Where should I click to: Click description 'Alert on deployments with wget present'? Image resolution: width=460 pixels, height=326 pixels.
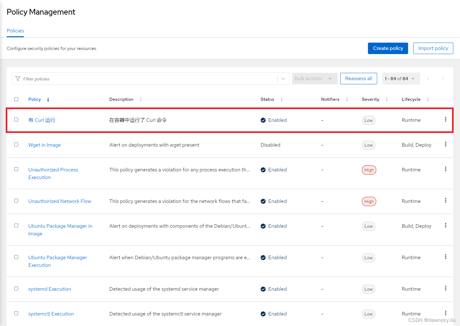154,145
